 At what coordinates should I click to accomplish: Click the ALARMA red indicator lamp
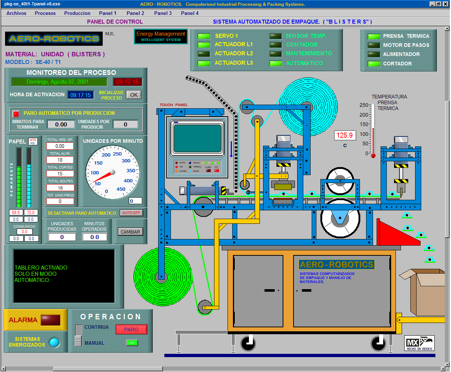pos(50,320)
